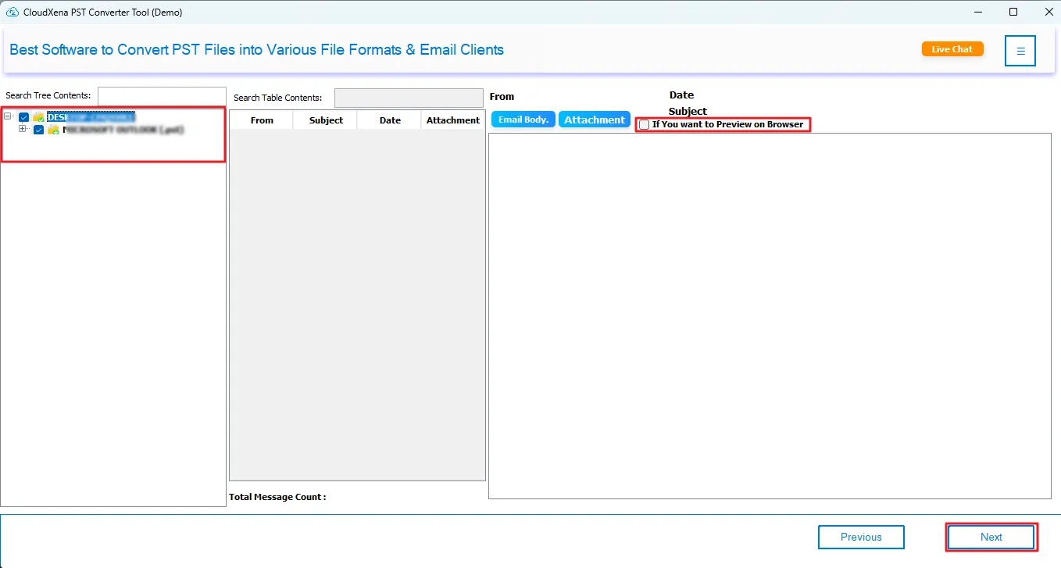
Task: Click the Attachment column header
Action: tap(453, 120)
